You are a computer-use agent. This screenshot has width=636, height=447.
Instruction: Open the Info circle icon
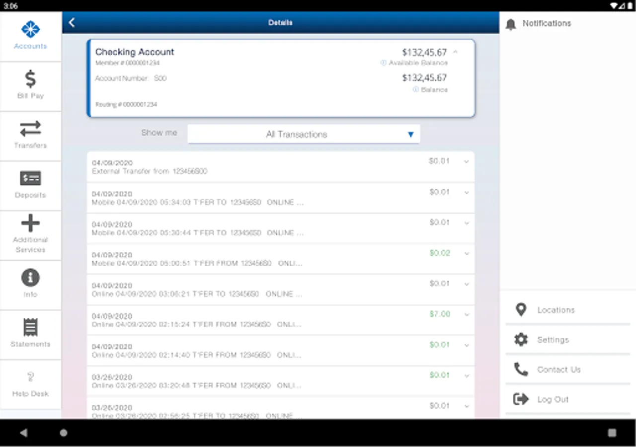coord(30,278)
